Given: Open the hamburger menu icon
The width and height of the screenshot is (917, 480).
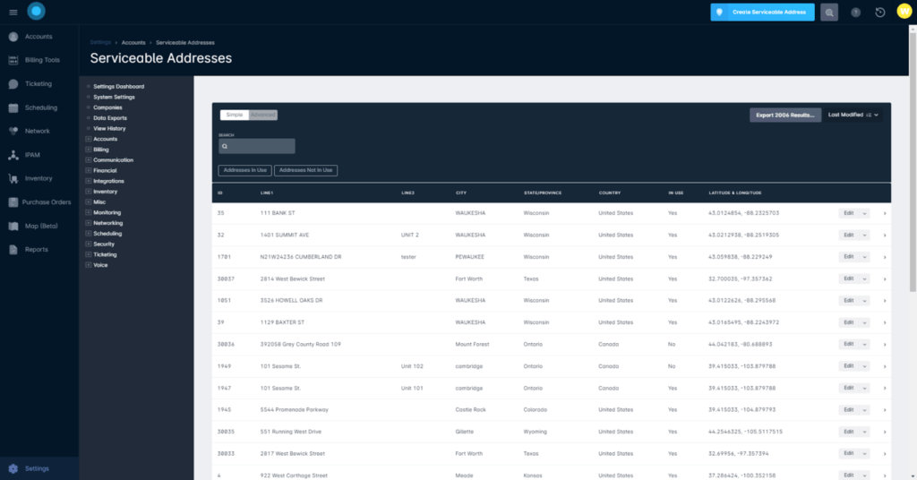Looking at the screenshot, I should 13,12.
